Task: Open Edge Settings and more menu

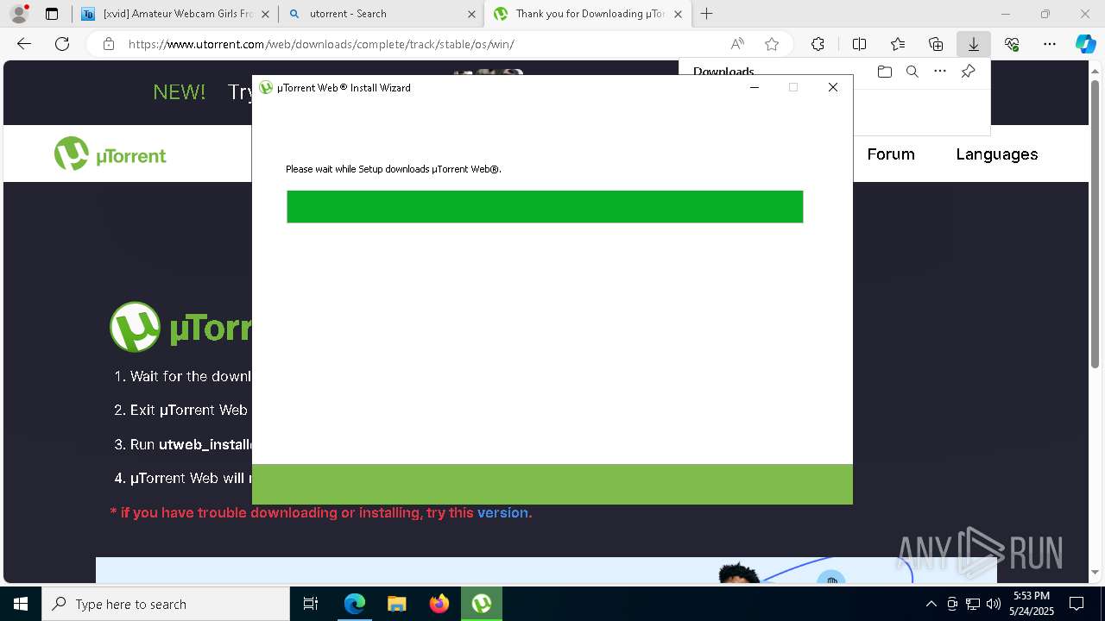Action: tap(1050, 44)
